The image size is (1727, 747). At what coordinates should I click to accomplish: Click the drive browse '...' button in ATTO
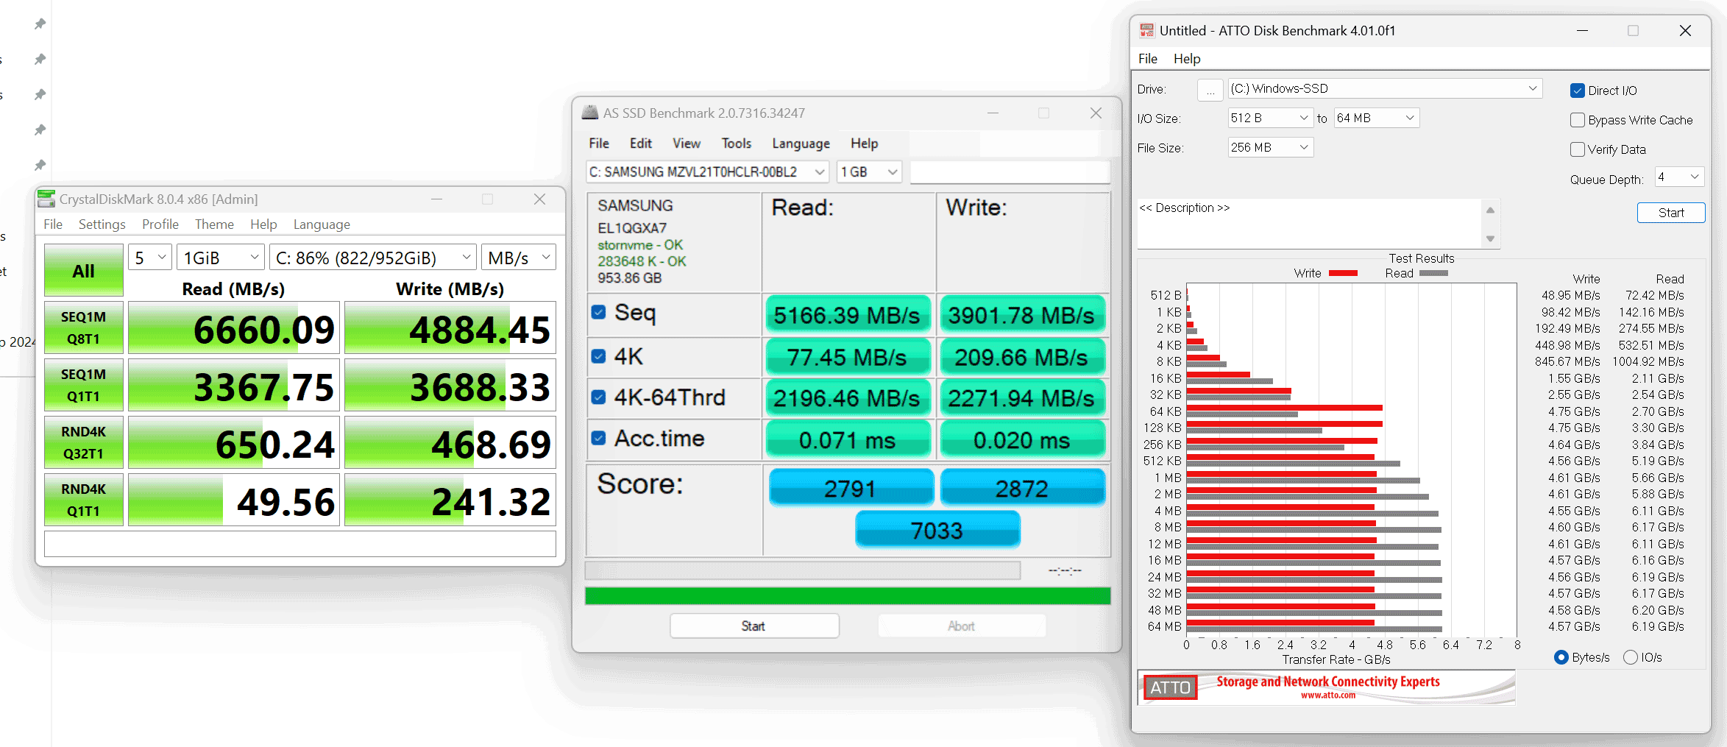click(1210, 90)
